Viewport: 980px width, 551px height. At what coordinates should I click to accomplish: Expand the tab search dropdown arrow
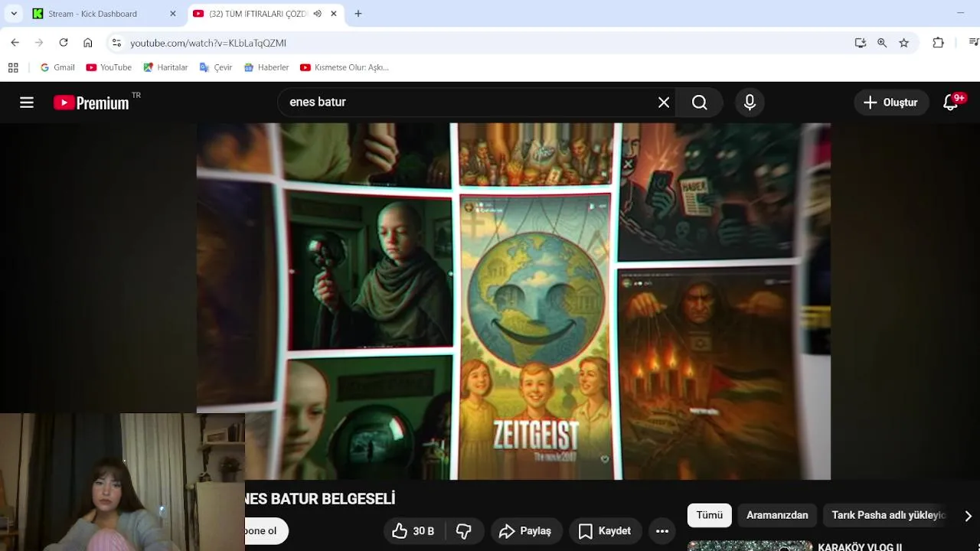coord(14,14)
